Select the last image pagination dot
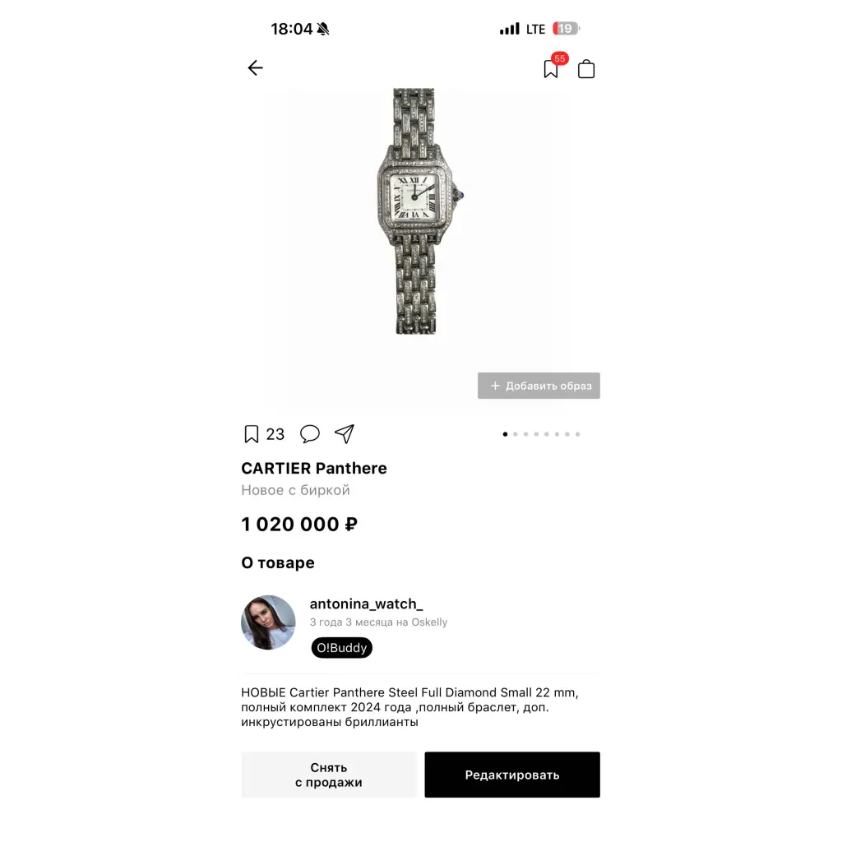The height and width of the screenshot is (842, 842). click(x=578, y=434)
